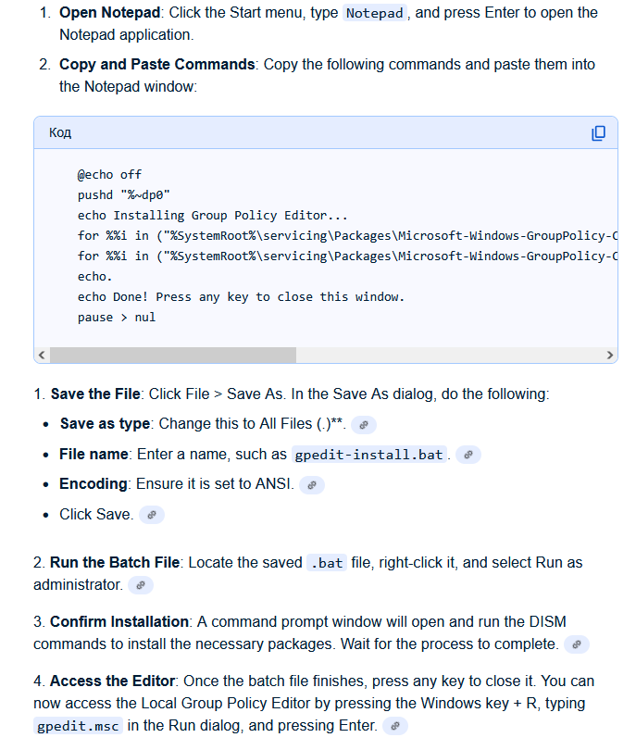Click the 'gpedit-install.bat' file name snippet
This screenshot has width=636, height=750.
[370, 455]
